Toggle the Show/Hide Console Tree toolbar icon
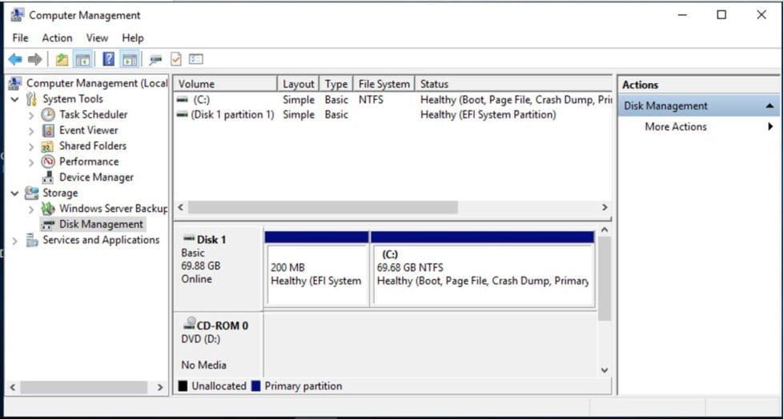This screenshot has width=783, height=419. (82, 59)
